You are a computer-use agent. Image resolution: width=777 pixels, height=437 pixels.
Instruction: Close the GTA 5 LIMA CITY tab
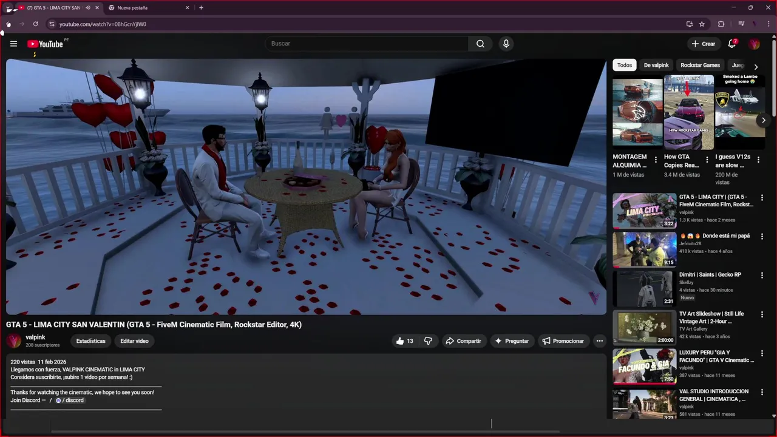click(x=97, y=8)
